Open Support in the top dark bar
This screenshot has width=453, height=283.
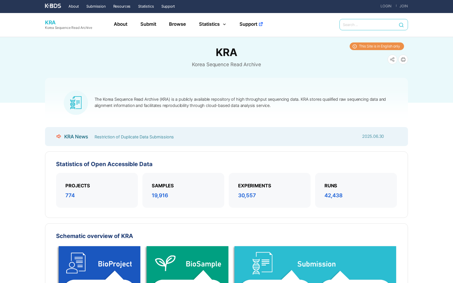pyautogui.click(x=168, y=6)
